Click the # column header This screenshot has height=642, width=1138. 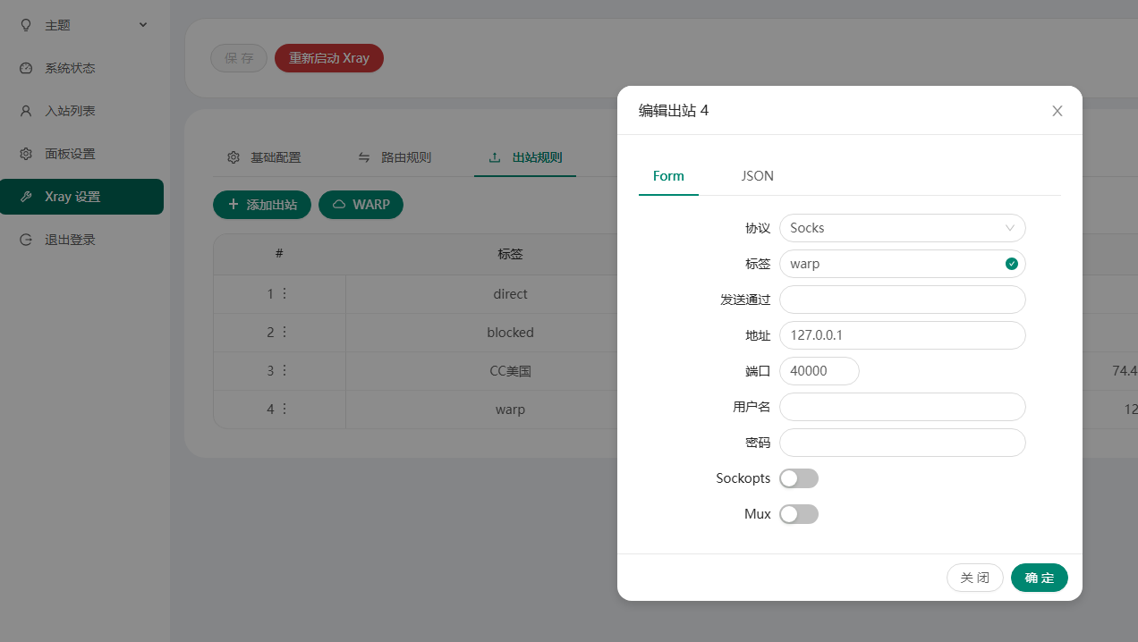[279, 254]
